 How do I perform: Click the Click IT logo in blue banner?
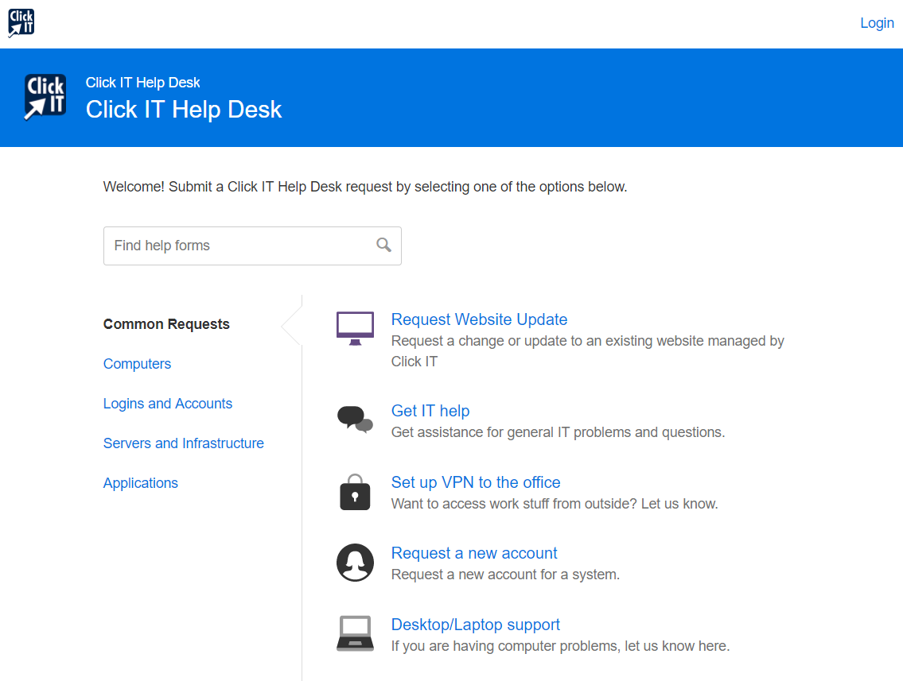pyautogui.click(x=45, y=97)
